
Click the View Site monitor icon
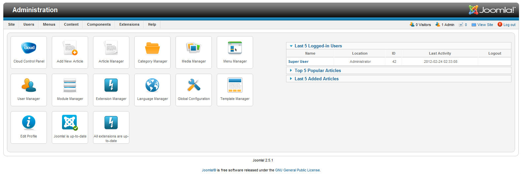point(474,25)
